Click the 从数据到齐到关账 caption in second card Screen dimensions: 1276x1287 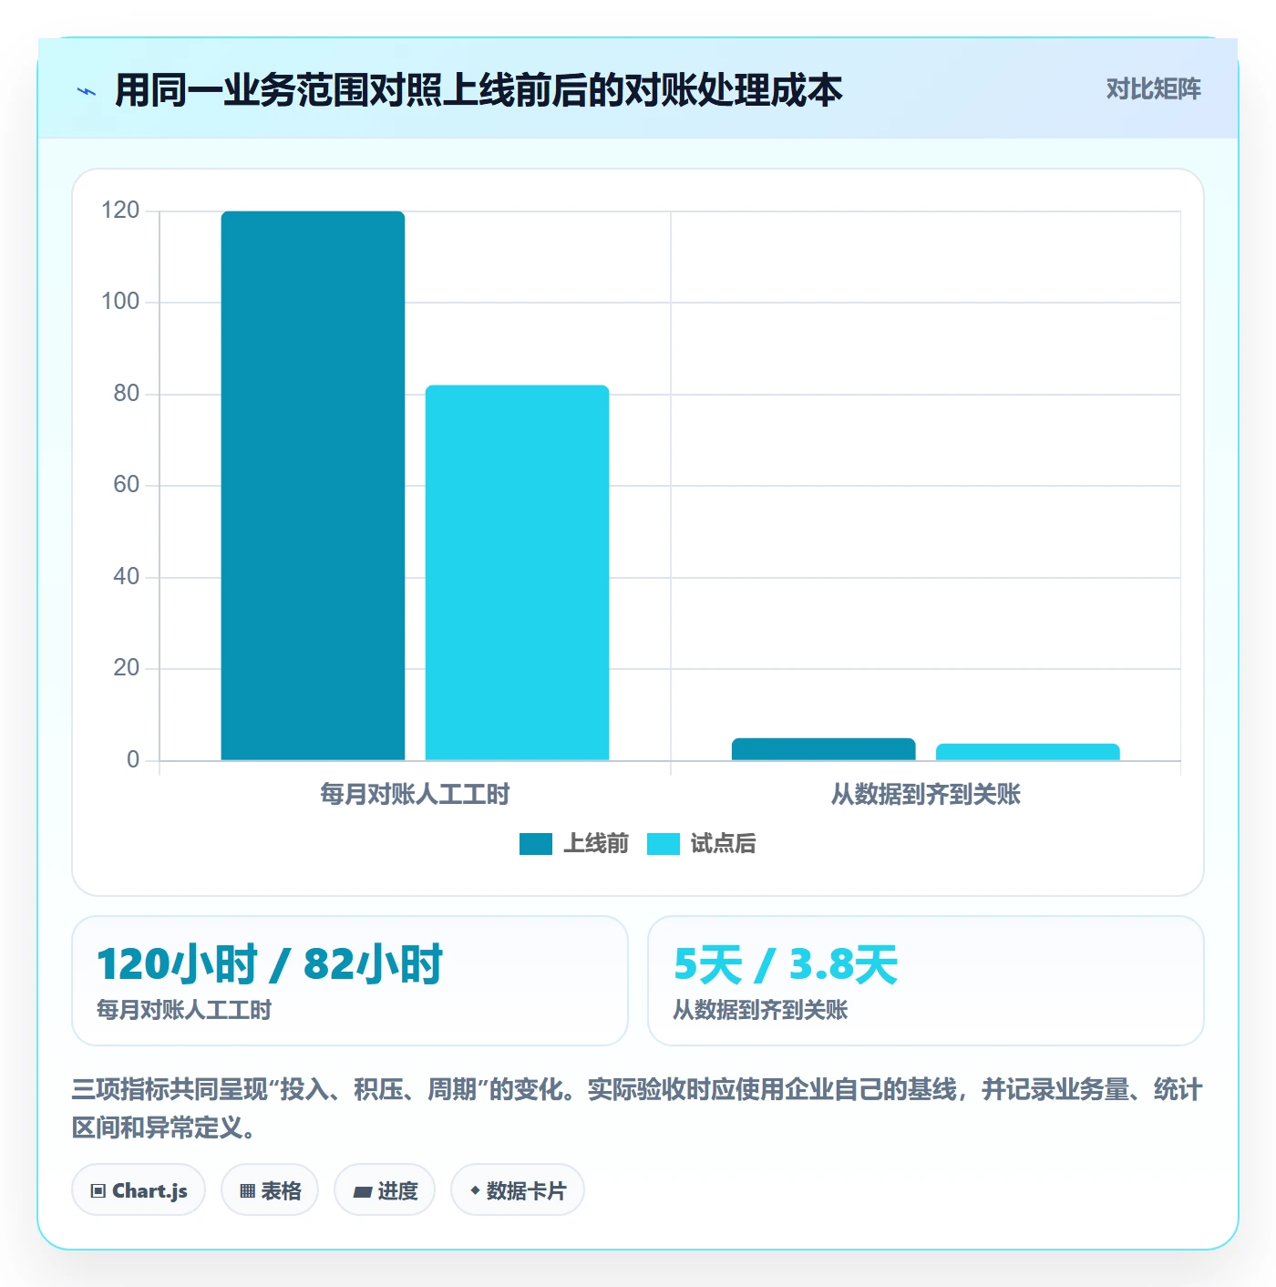[x=760, y=1010]
